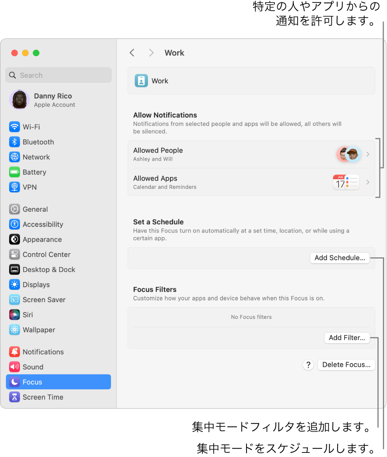Click the allowed people avatars

(x=349, y=154)
